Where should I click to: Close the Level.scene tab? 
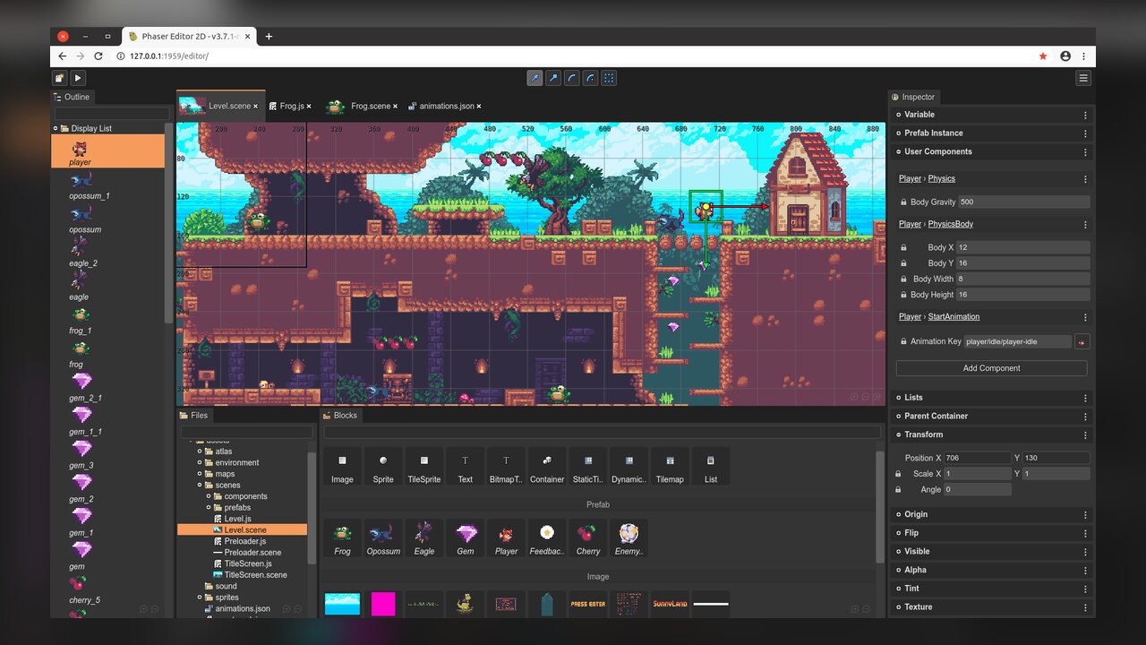(255, 107)
